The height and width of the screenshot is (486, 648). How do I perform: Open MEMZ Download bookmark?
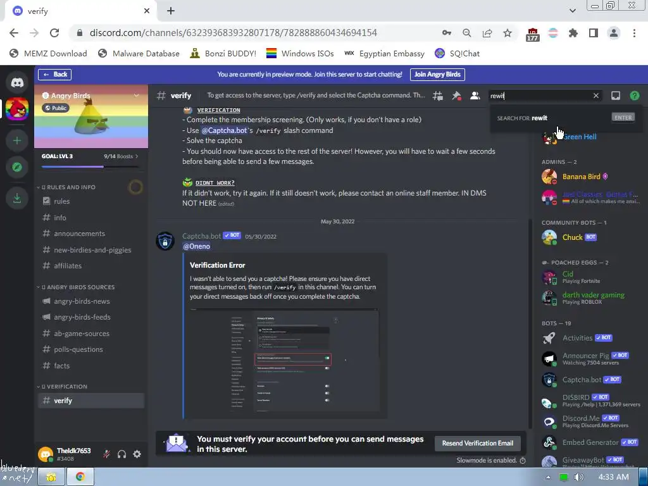point(48,54)
